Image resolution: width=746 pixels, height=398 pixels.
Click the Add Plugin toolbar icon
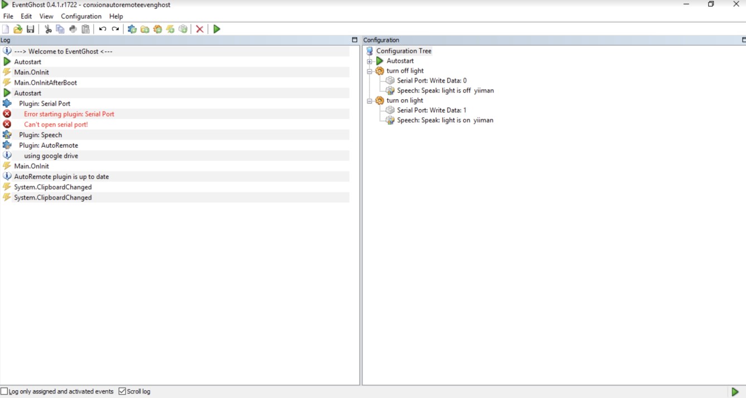[x=132, y=29]
